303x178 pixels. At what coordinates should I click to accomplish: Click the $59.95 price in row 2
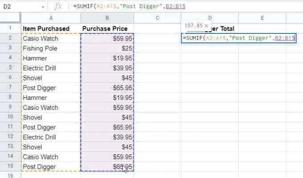click(107, 38)
